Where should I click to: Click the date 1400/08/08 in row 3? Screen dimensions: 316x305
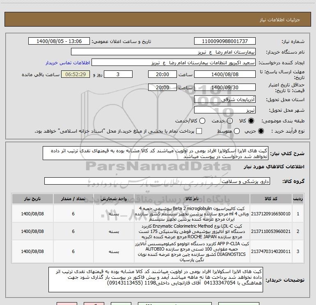[x=32, y=251]
